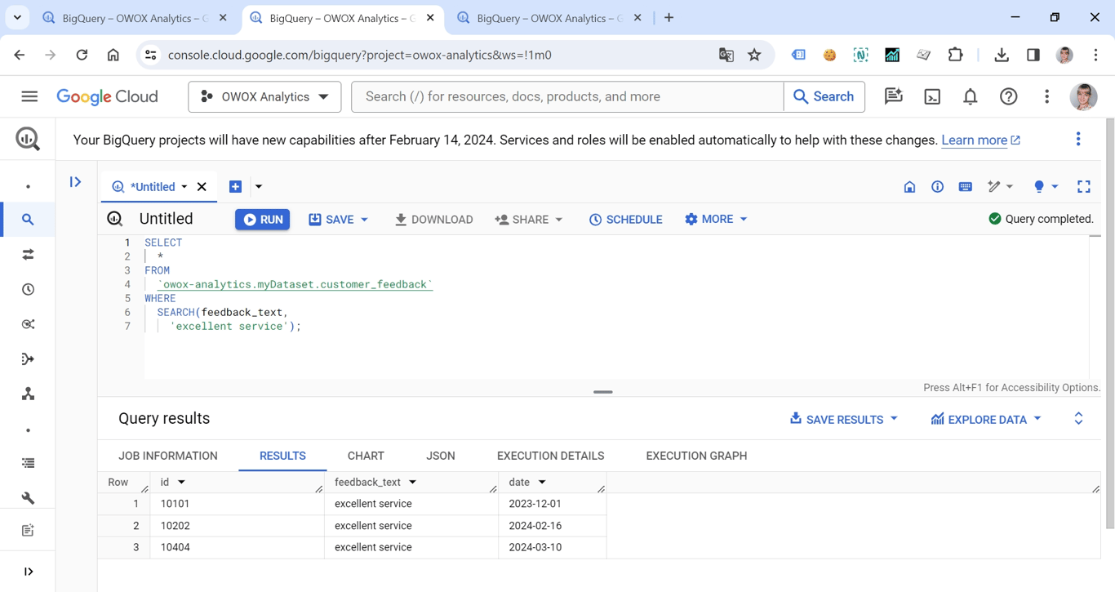Viewport: 1115px width, 592px height.
Task: View EXECUTION DETAILS tab
Action: [x=551, y=456]
